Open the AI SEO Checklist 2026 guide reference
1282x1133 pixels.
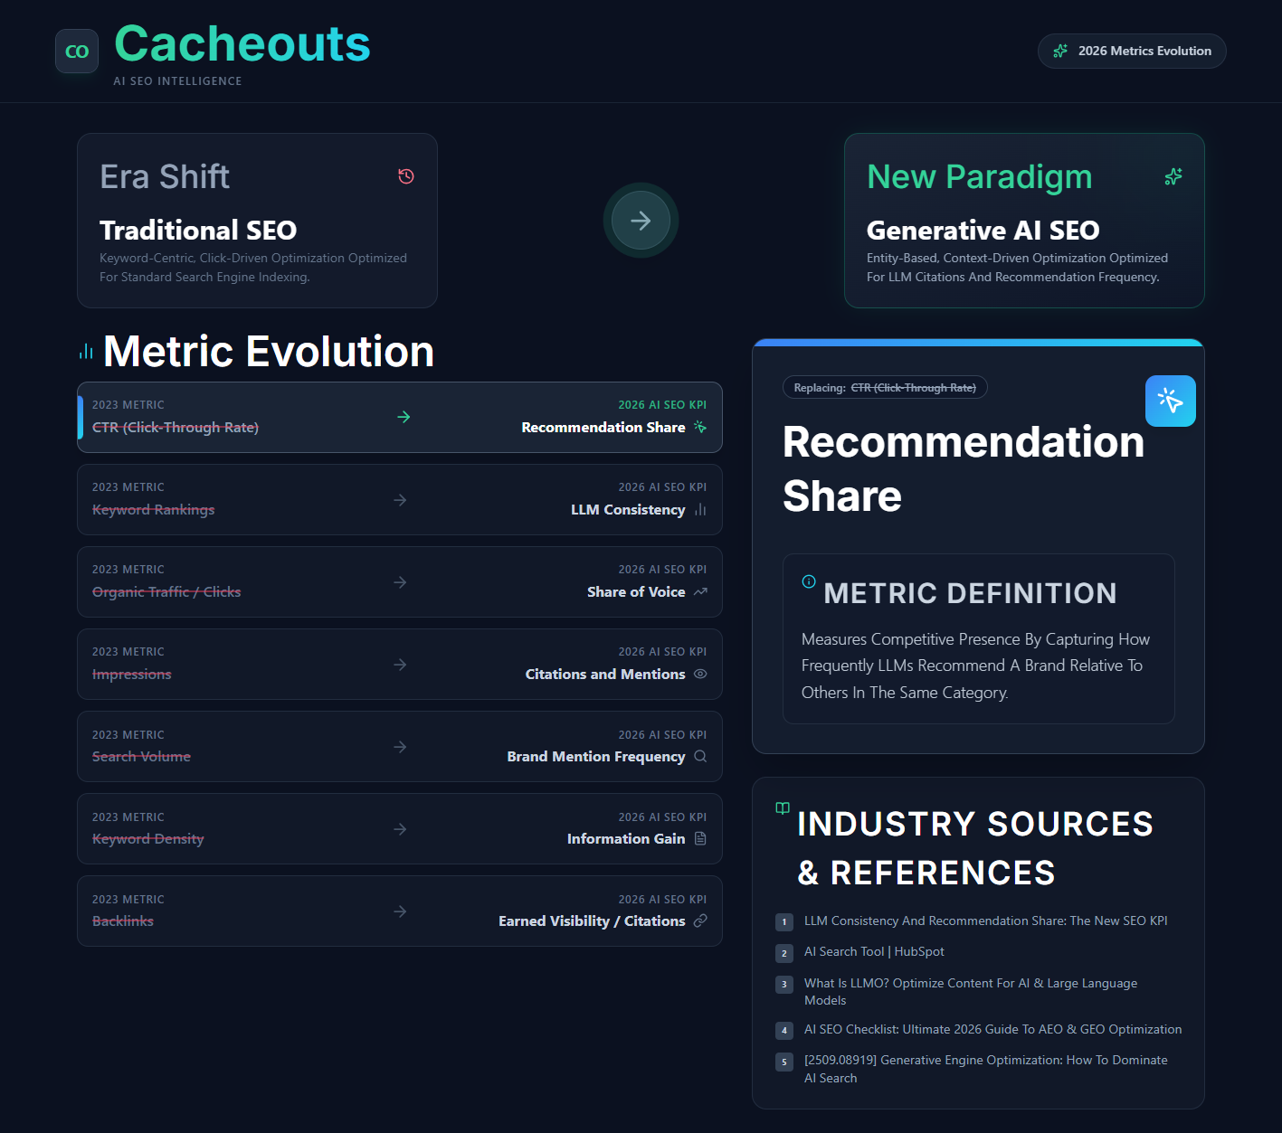992,1029
